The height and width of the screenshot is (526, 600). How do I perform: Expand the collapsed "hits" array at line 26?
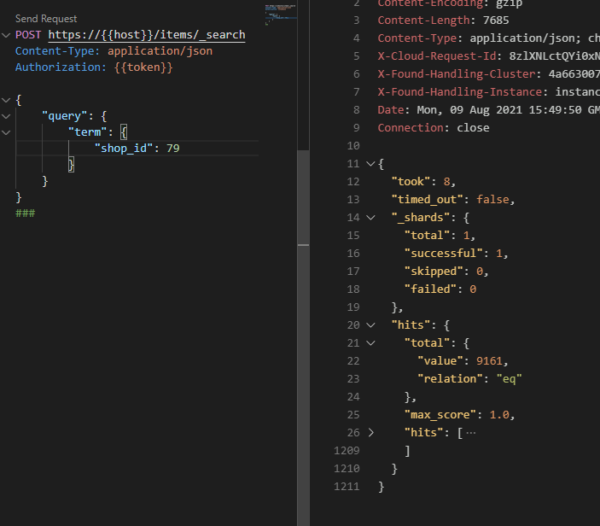pyautogui.click(x=370, y=433)
